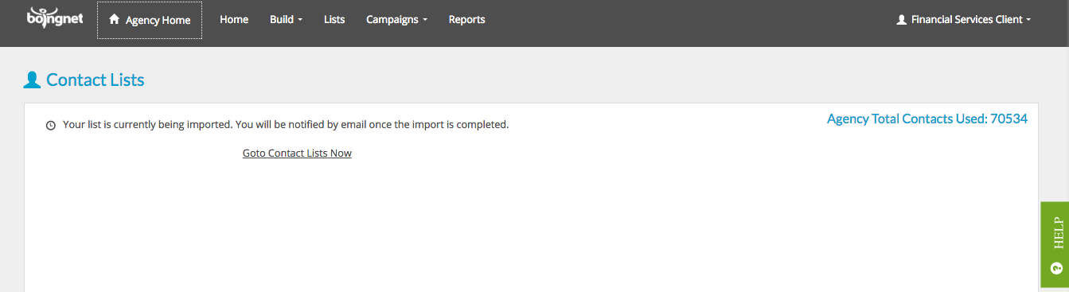This screenshot has height=292, width=1069.
Task: Expand the Campaigns dropdown caret
Action: tap(425, 21)
